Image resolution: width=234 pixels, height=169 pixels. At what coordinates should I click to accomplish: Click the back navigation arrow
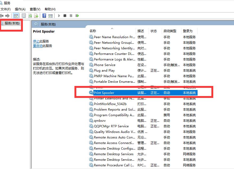2,16
